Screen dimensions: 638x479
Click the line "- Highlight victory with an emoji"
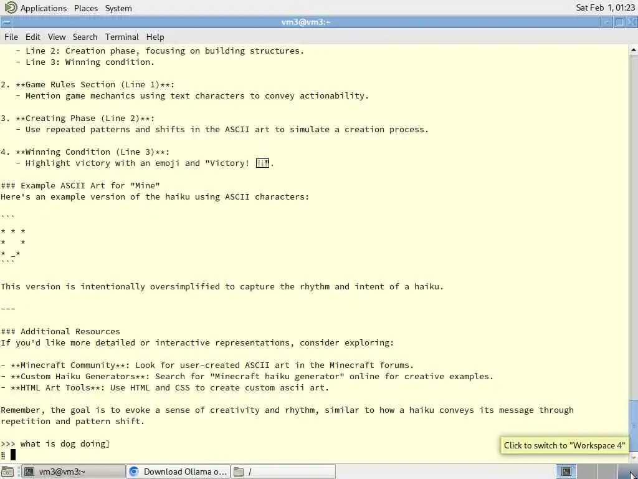pyautogui.click(x=145, y=163)
